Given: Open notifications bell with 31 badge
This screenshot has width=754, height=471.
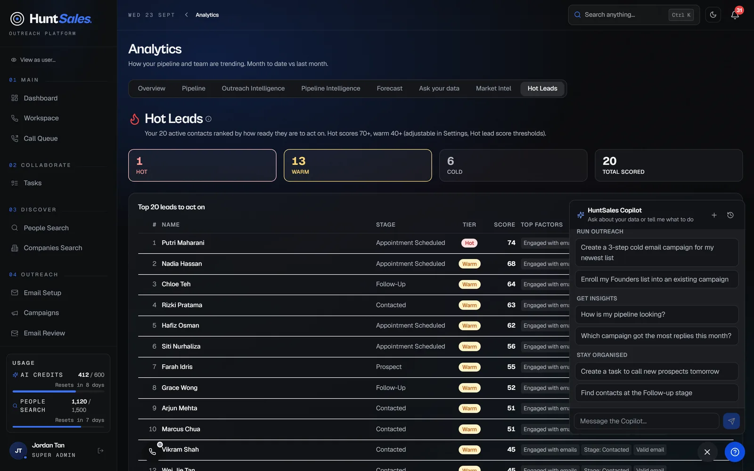Looking at the screenshot, I should (735, 15).
